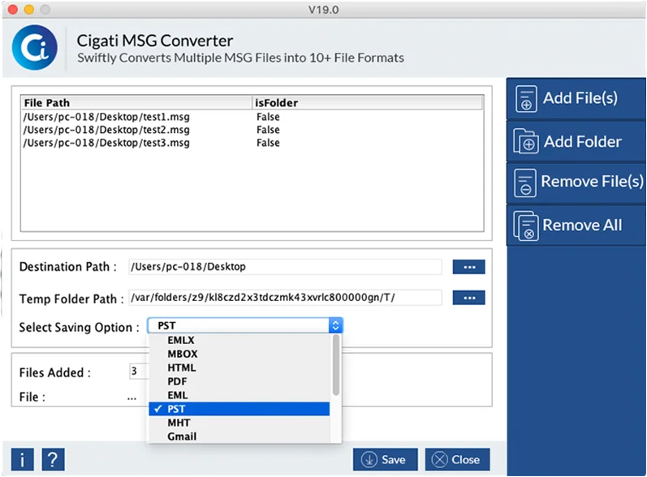Choose EMLX from the saving options
The height and width of the screenshot is (477, 647).
[x=239, y=340]
